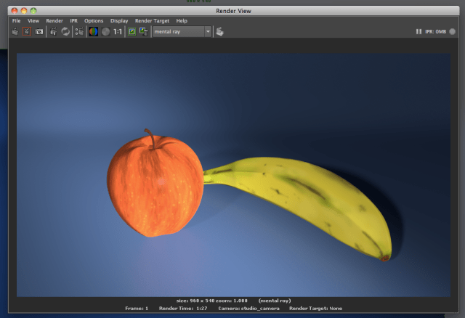465x318 pixels.
Task: Click the close IPR circle indicator
Action: click(x=452, y=32)
